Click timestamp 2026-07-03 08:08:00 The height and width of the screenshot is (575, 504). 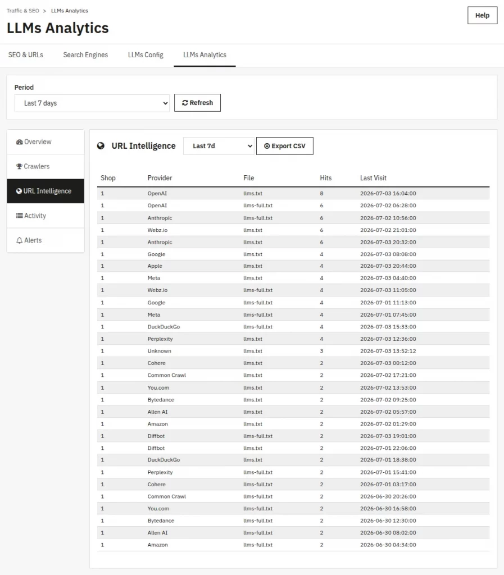pos(388,254)
